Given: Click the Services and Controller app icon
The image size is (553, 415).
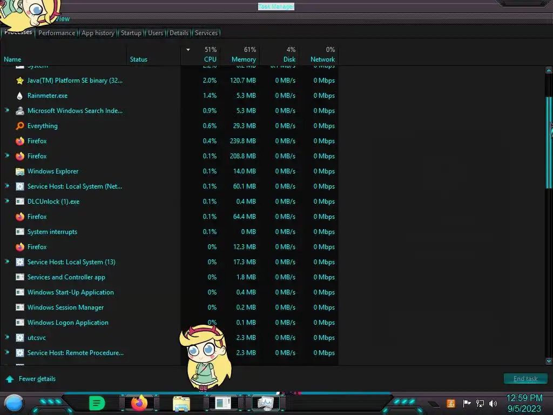Looking at the screenshot, I should coord(20,277).
